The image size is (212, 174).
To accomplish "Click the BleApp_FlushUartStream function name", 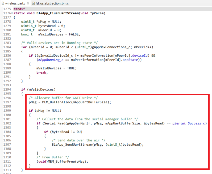I will point(58,13).
